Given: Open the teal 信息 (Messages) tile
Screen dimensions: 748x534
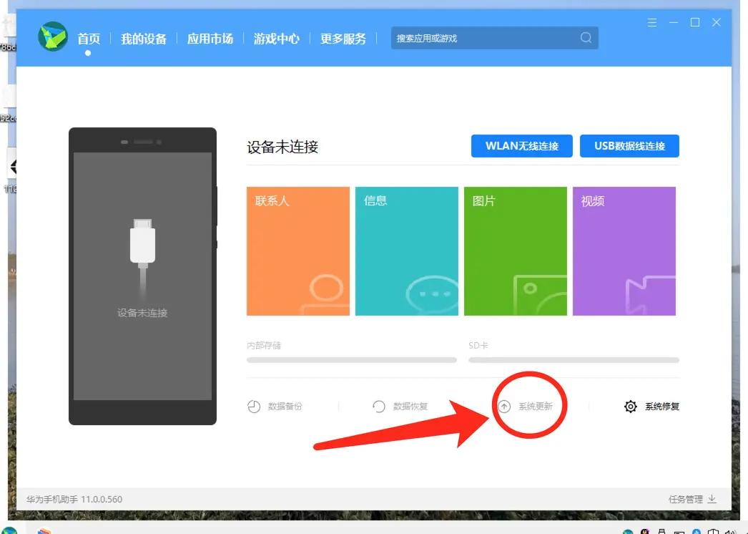Looking at the screenshot, I should (406, 251).
